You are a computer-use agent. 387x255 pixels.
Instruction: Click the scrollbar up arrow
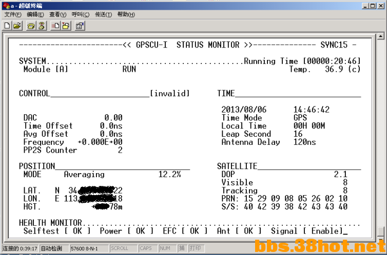tap(380, 36)
